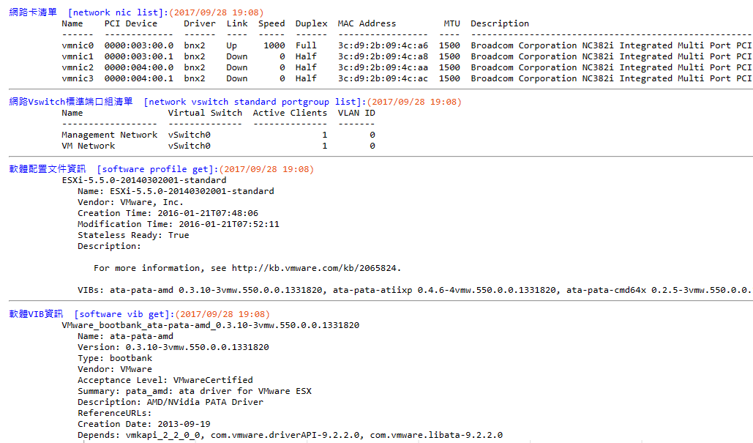Select MAC address 3c:d9:2b:09:4c:a6
Viewport: 753px width, 443px height.
click(x=383, y=45)
